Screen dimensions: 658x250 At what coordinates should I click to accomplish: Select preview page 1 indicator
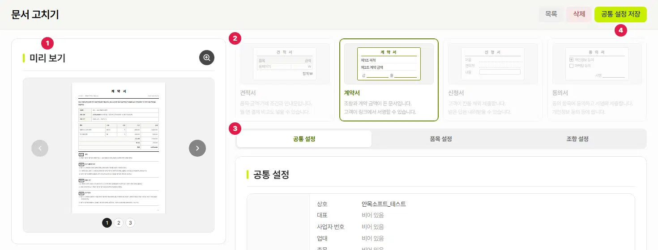tap(107, 222)
